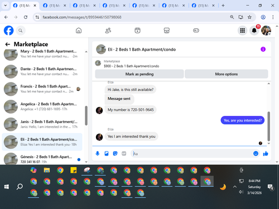Reload the page
279x209 pixels.
pos(26,17)
